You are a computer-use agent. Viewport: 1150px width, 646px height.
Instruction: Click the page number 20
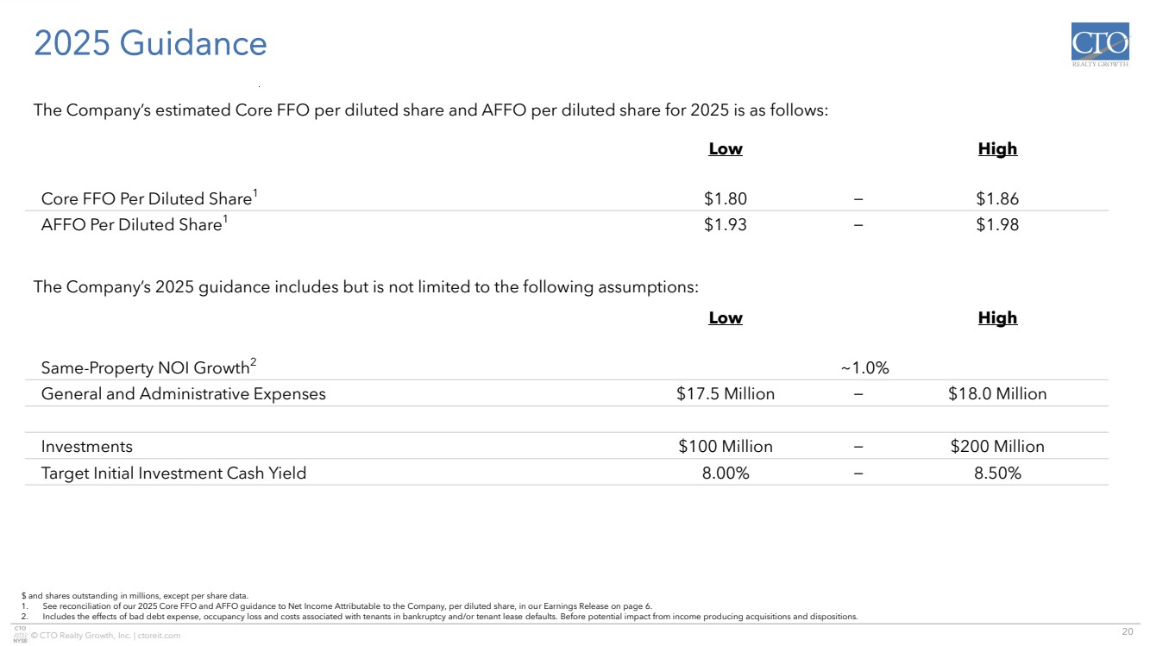point(1127,633)
